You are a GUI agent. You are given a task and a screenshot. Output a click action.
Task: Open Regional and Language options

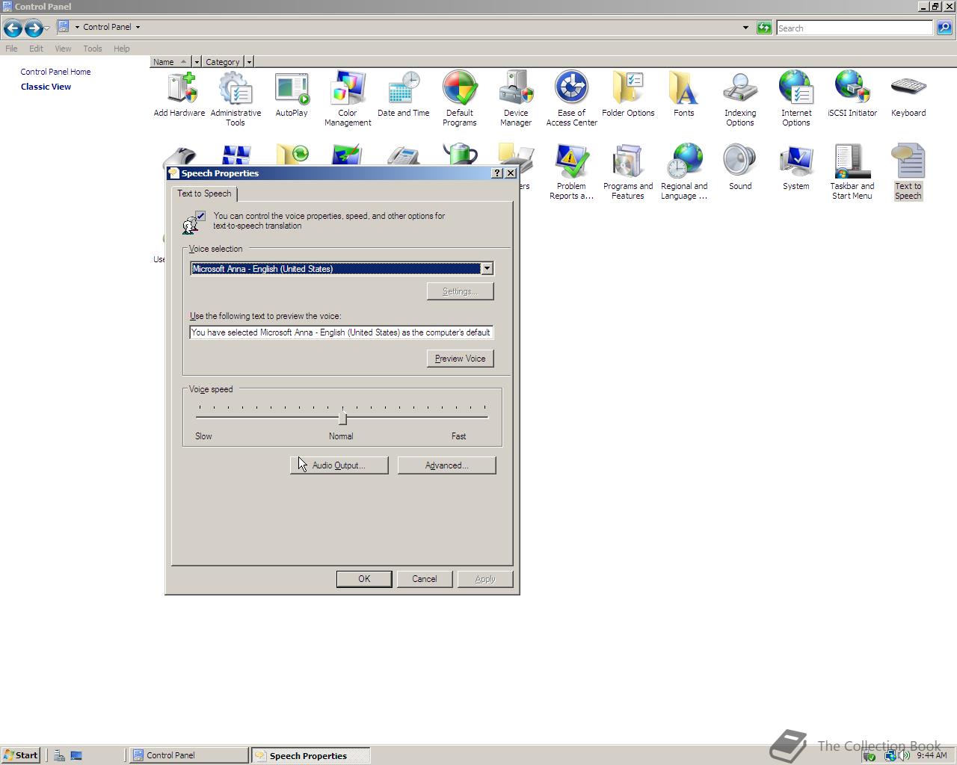[x=684, y=172]
